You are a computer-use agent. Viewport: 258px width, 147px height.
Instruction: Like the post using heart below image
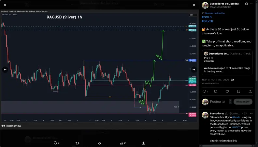click(99, 143)
